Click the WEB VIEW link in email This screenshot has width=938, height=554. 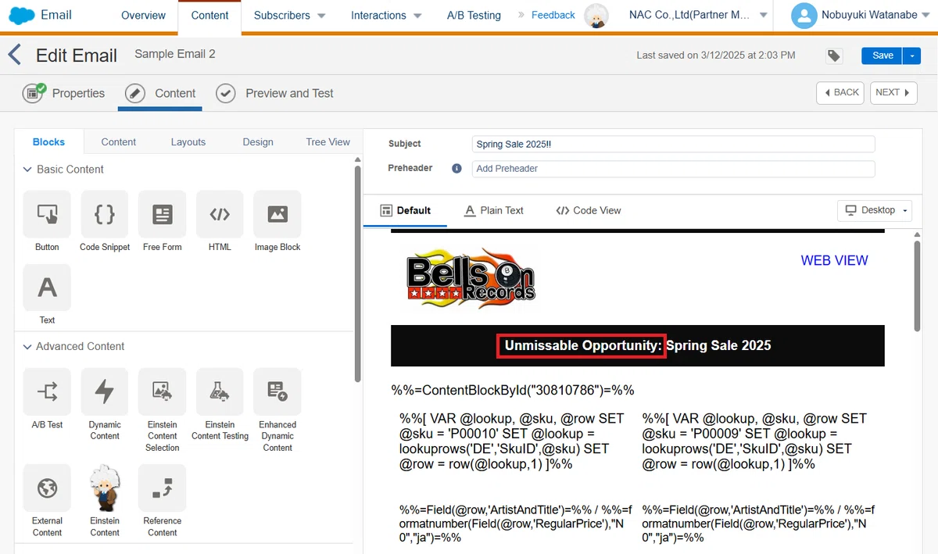pyautogui.click(x=835, y=261)
